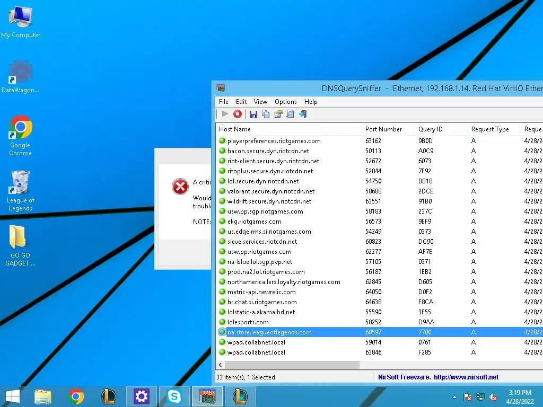Select the valorant.secure.dyn.riotcdn.net row
Screen dimensions: 543x407
click(379, 191)
